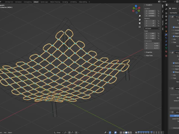The image size is (179, 134).
Task: Lock the Scale Z value
Action: (x=158, y=38)
